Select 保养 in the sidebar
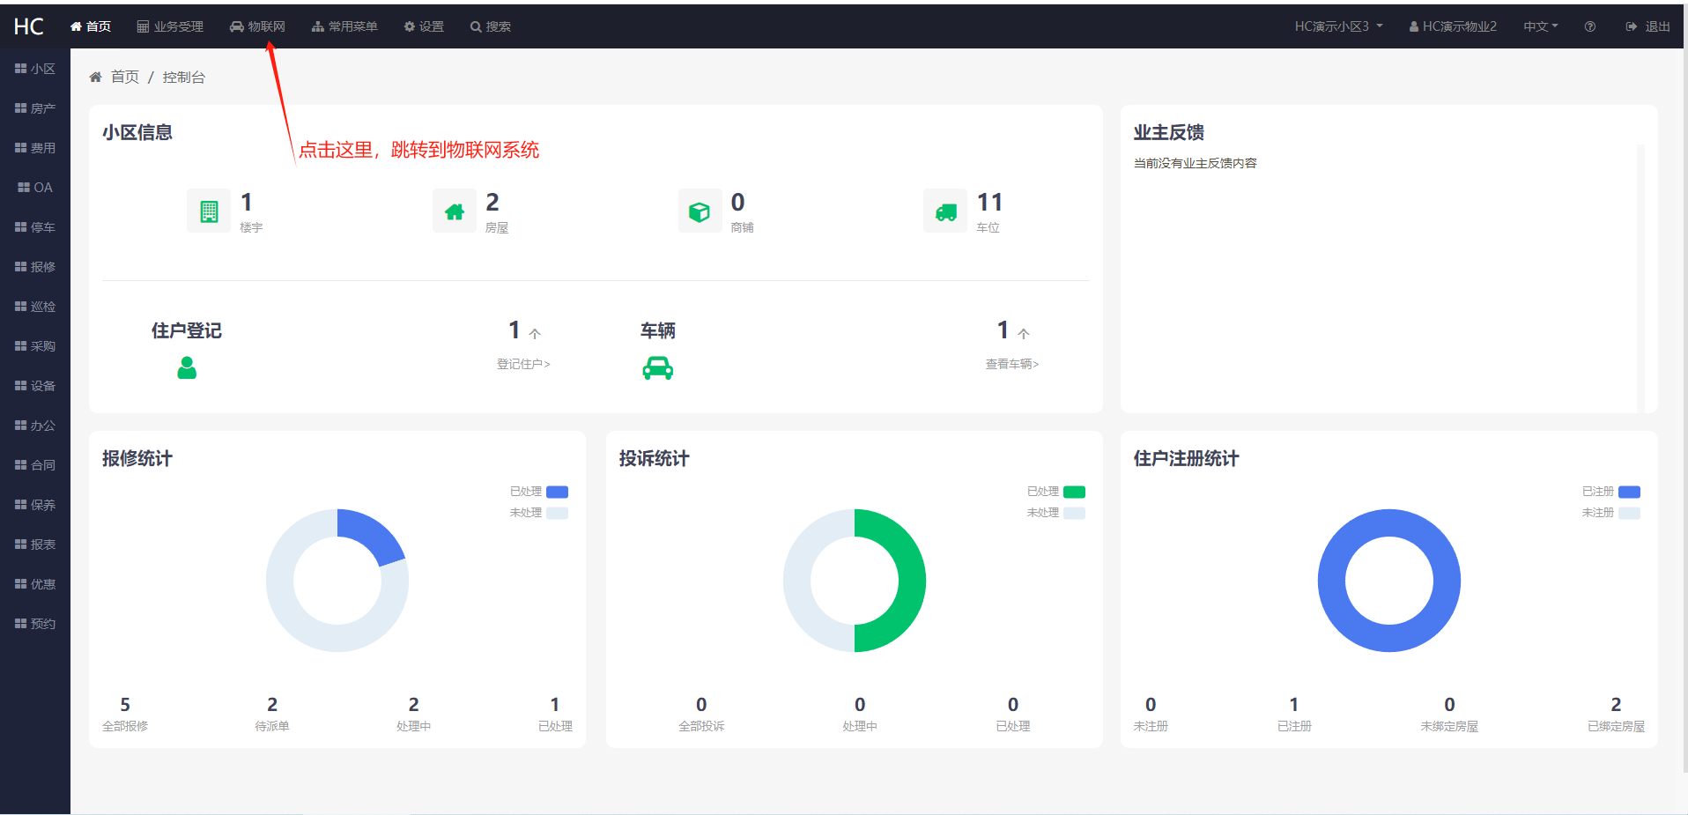This screenshot has width=1688, height=815. [35, 505]
